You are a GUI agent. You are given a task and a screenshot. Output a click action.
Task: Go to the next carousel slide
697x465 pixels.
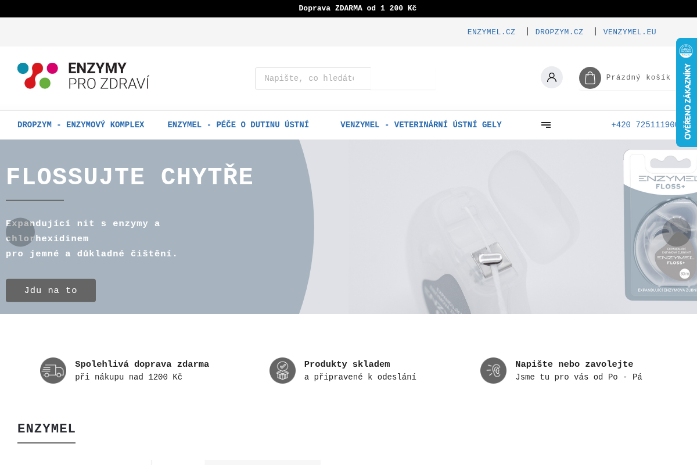(677, 233)
